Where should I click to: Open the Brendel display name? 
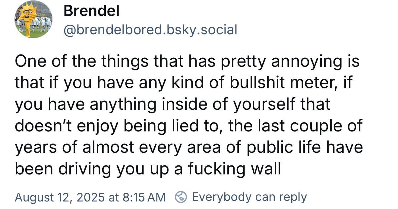pos(92,11)
